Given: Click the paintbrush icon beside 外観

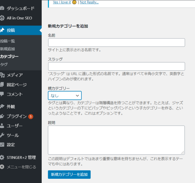Looking at the screenshot, I should click(x=2, y=106).
